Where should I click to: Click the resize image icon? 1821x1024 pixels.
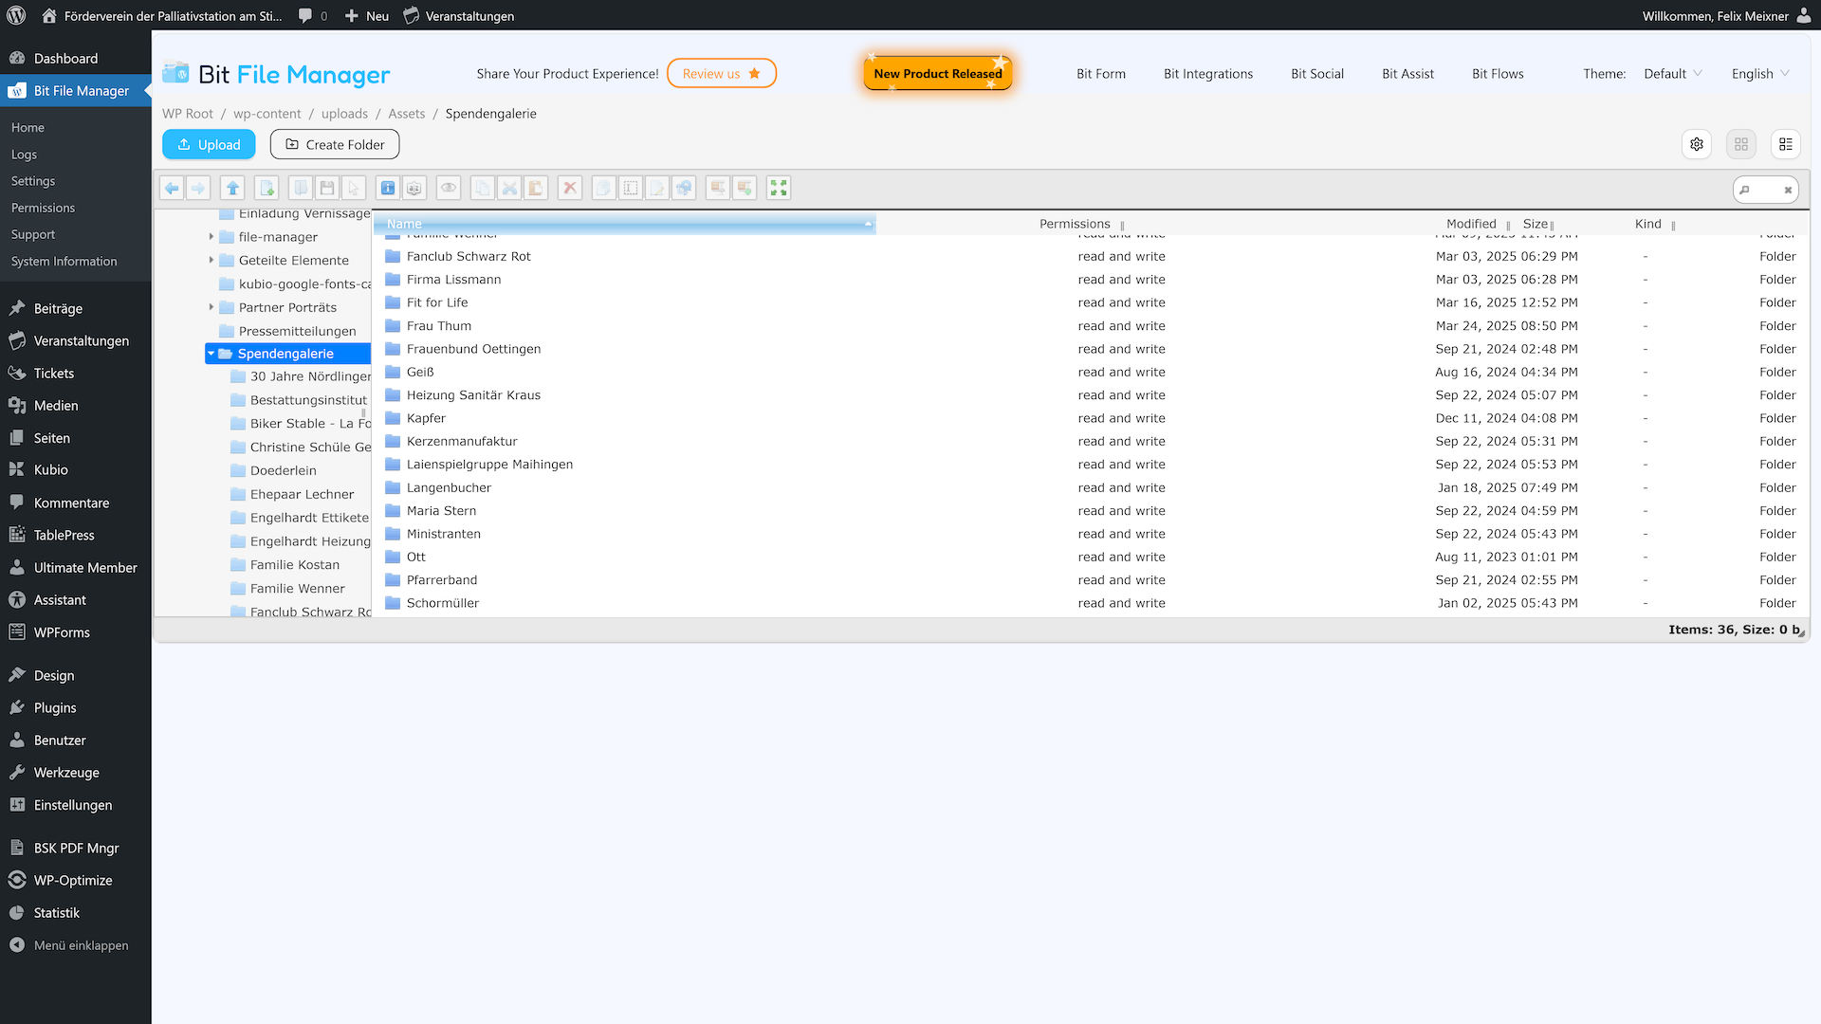click(x=684, y=188)
